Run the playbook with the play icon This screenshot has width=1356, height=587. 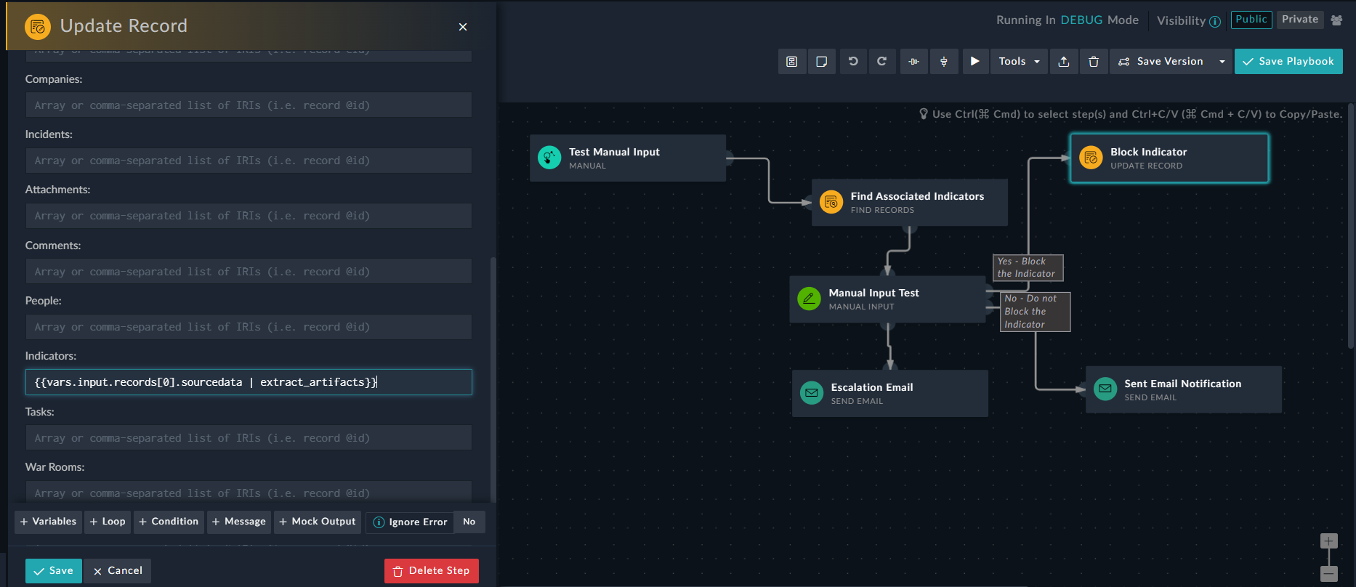coord(975,62)
